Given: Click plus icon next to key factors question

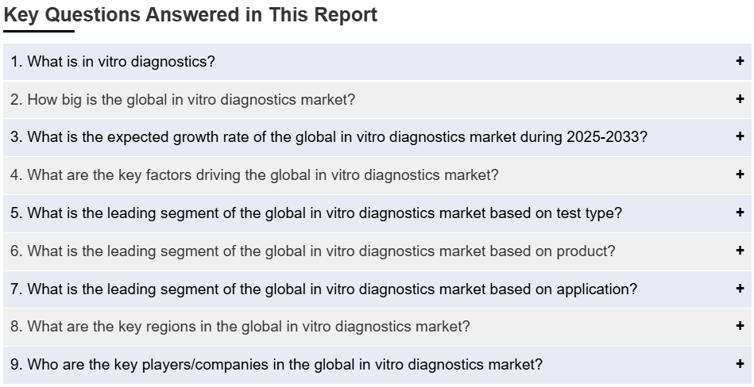Looking at the screenshot, I should point(740,174).
